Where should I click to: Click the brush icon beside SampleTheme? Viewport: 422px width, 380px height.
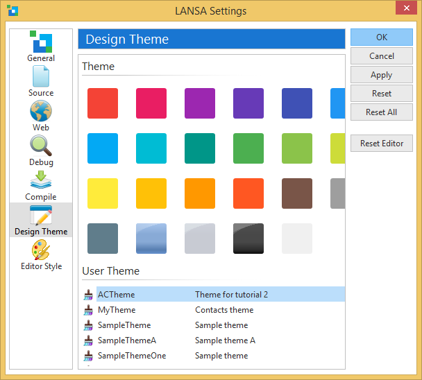click(88, 325)
